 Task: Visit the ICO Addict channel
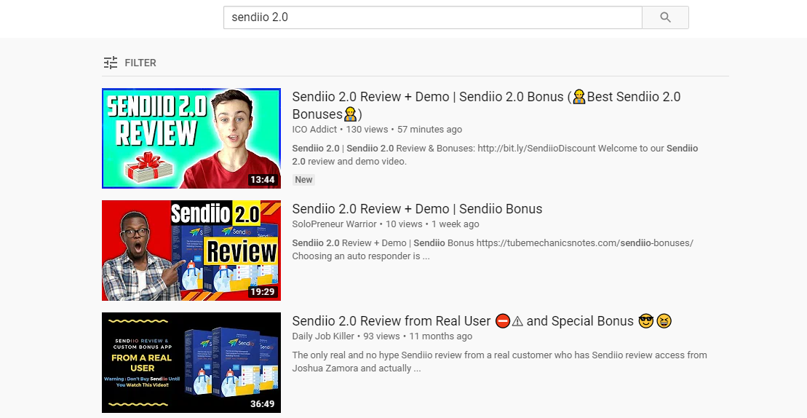tap(314, 129)
